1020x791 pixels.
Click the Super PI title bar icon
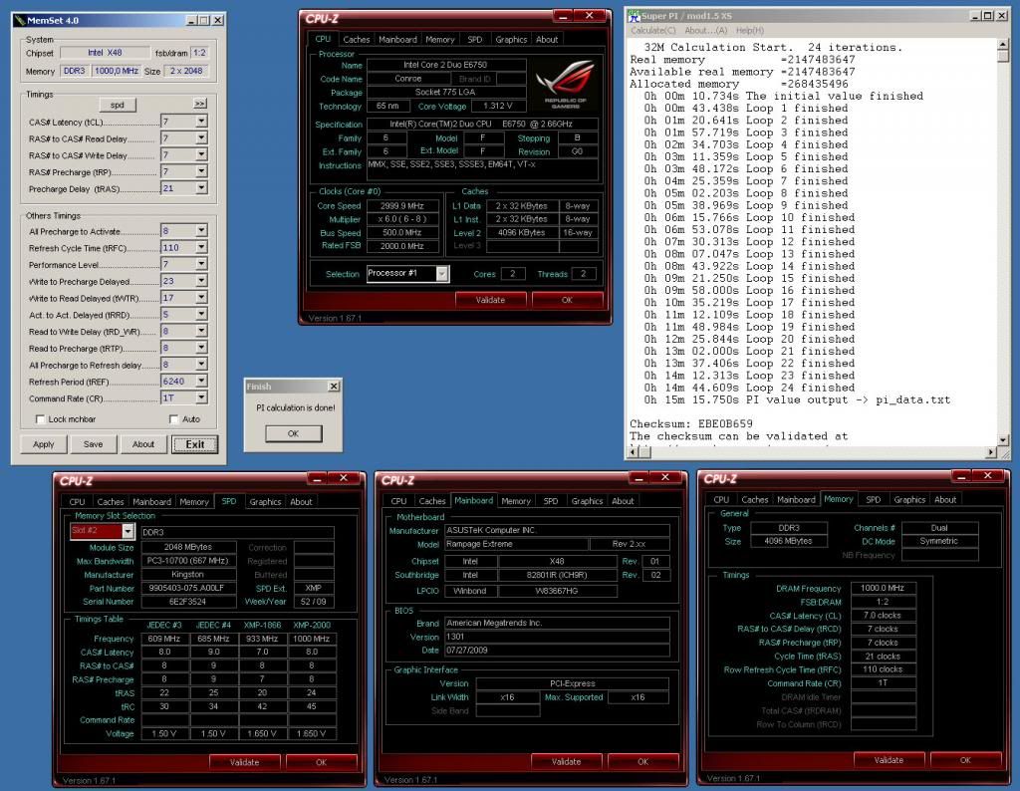635,16
